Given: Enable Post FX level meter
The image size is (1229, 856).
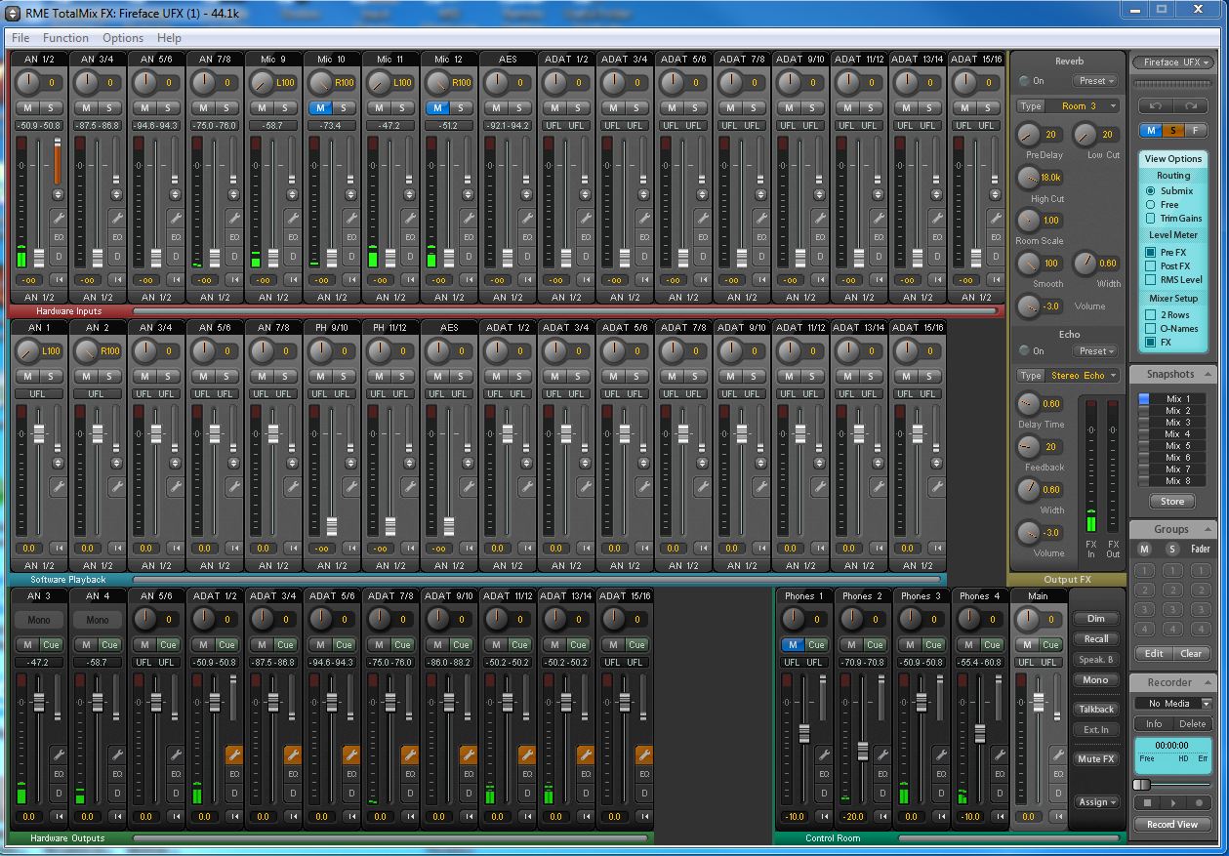Looking at the screenshot, I should 1150,266.
